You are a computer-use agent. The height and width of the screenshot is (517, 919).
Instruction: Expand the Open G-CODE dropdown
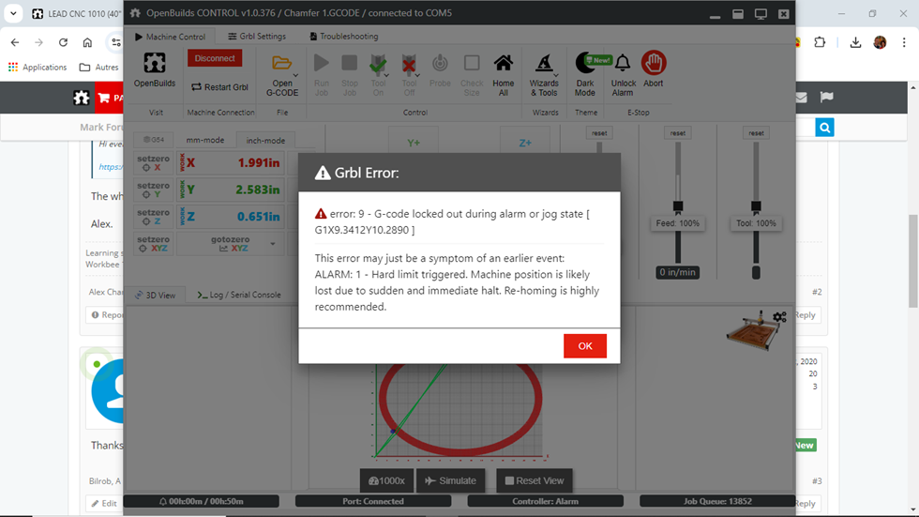294,75
